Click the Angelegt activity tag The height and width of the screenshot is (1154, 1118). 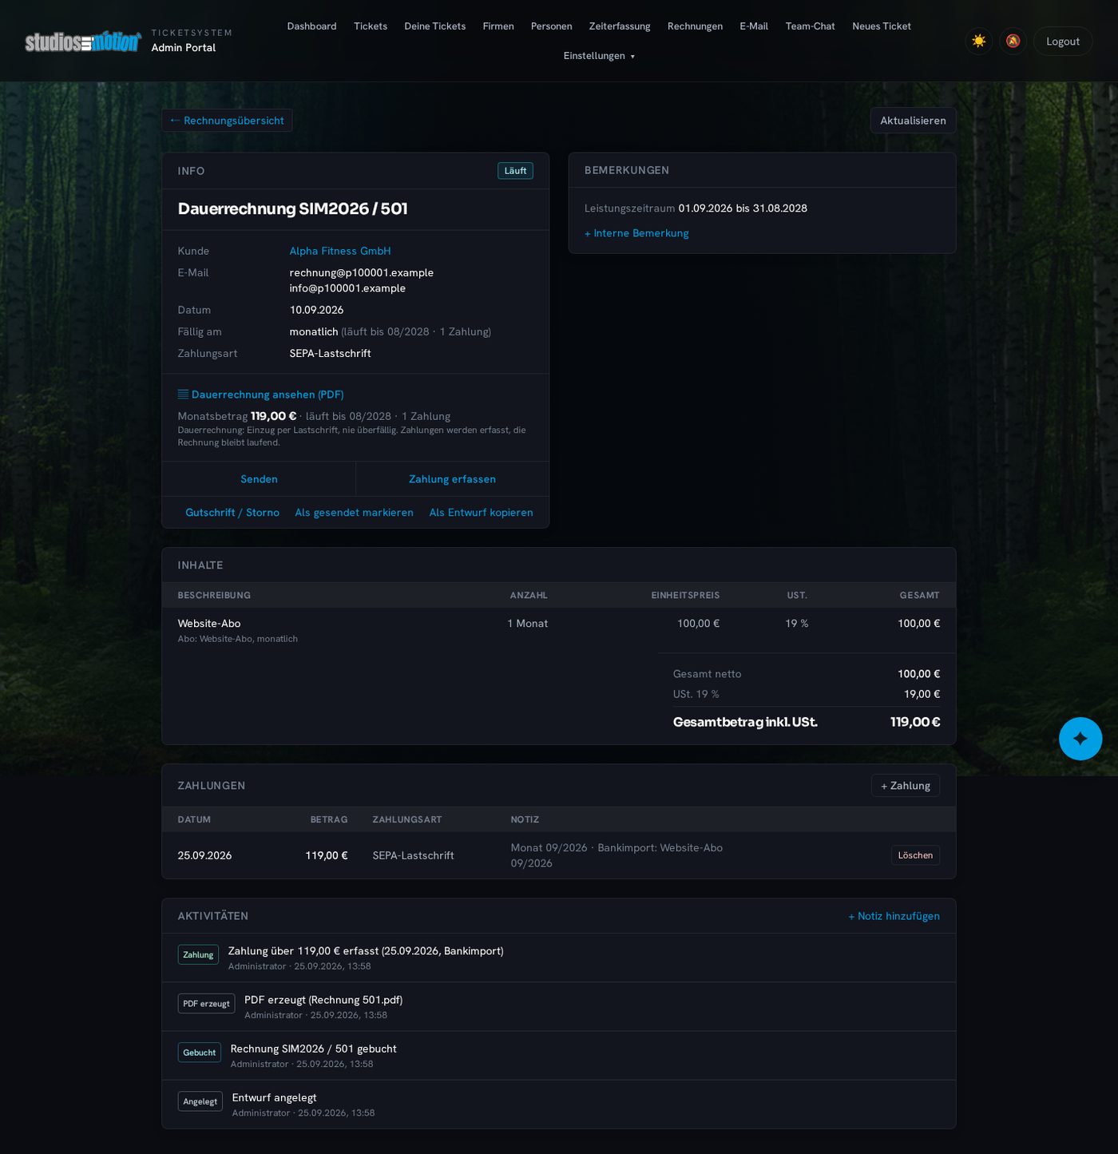coord(200,1101)
